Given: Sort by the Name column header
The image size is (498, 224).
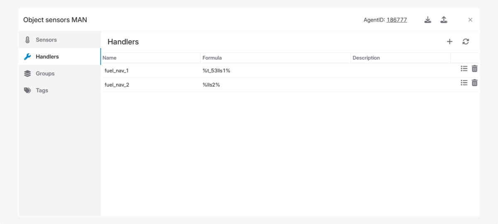Looking at the screenshot, I should point(110,58).
